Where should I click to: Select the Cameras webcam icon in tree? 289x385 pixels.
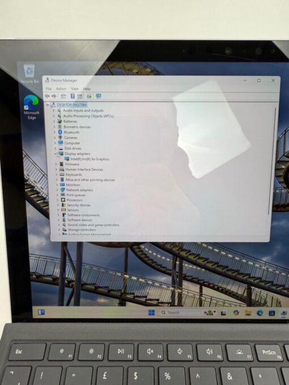(61, 138)
